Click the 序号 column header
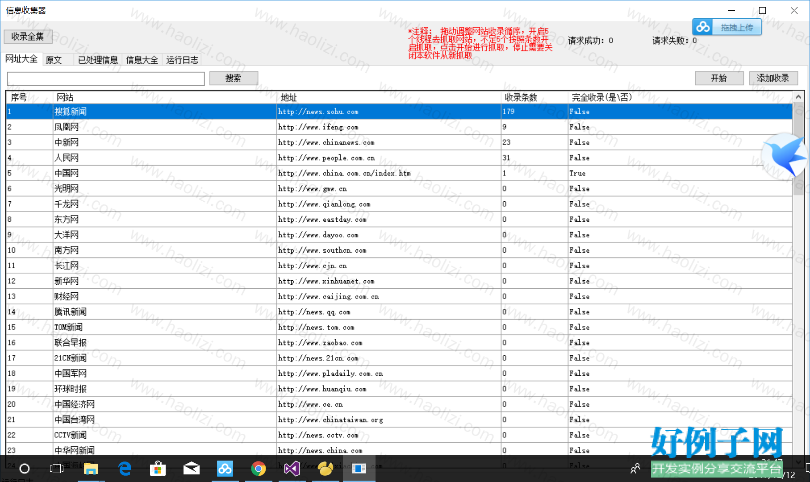The height and width of the screenshot is (482, 810). pos(29,97)
